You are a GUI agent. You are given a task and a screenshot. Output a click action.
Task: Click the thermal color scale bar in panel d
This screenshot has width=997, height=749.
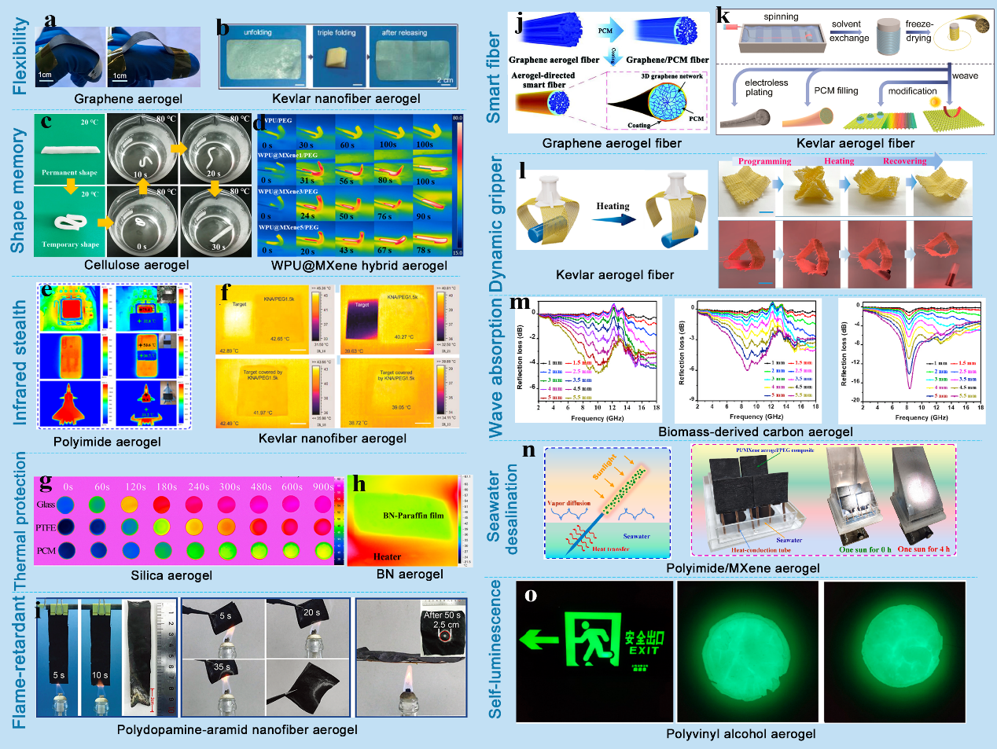[458, 185]
